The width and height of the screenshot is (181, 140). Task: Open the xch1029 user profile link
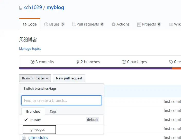pos(33,7)
